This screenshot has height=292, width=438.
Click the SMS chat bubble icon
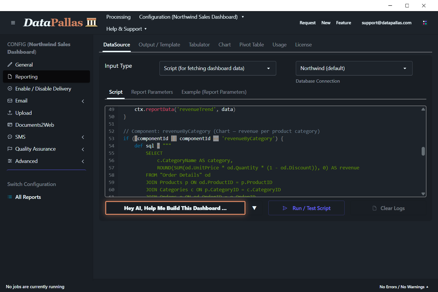coord(10,137)
